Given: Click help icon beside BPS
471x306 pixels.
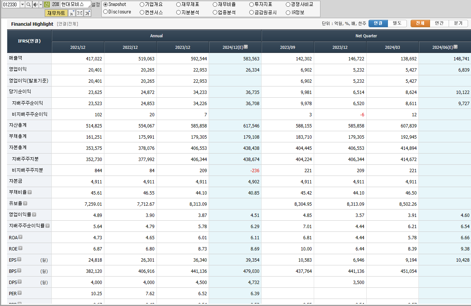Looking at the screenshot, I should pos(19,271).
